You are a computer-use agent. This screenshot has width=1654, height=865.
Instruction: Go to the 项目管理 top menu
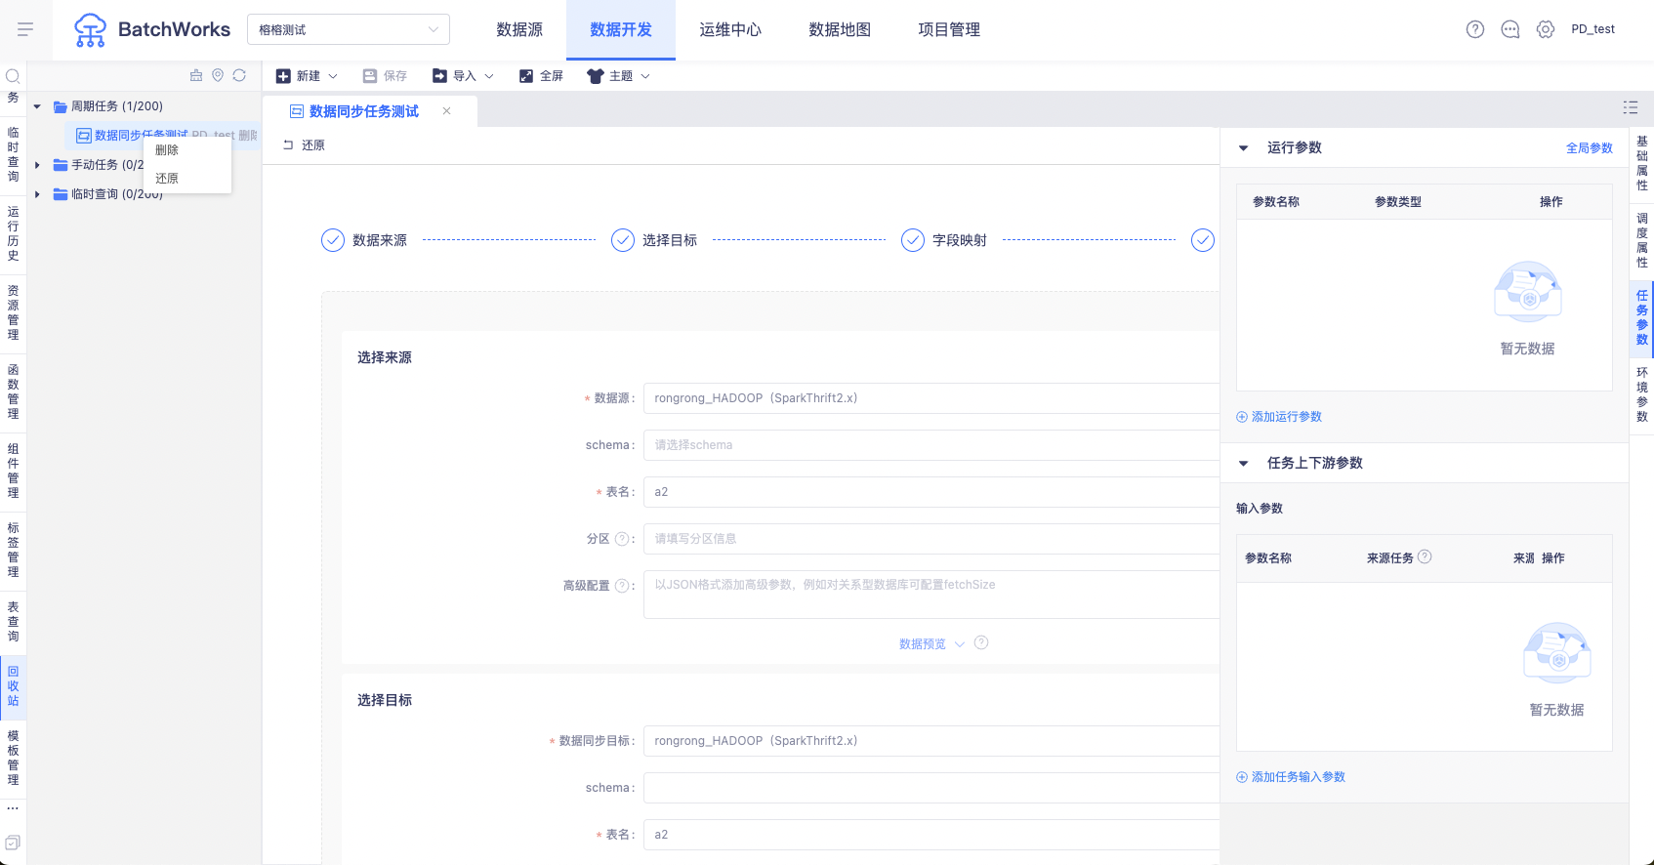(x=949, y=30)
